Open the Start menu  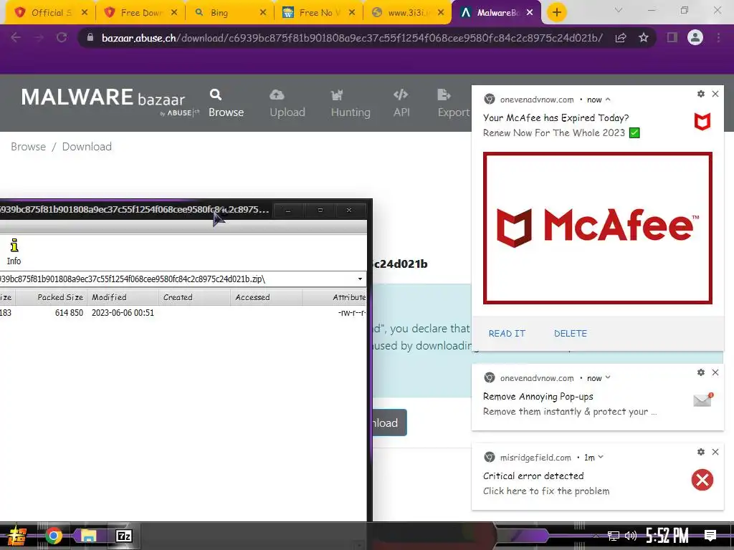click(17, 536)
